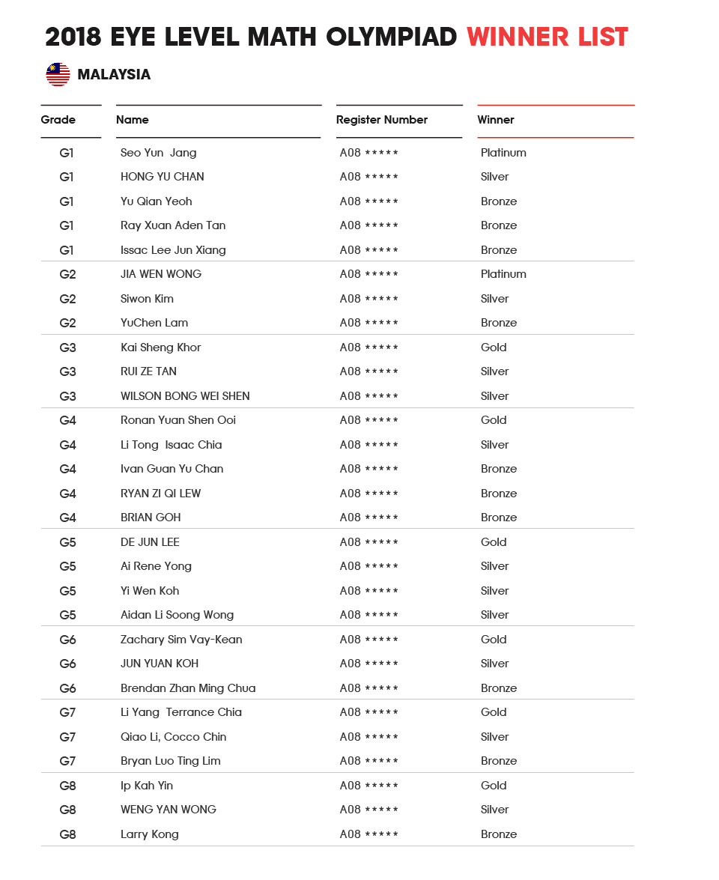The width and height of the screenshot is (719, 880).
Task: Click the Register Number column header
Action: coord(382,120)
